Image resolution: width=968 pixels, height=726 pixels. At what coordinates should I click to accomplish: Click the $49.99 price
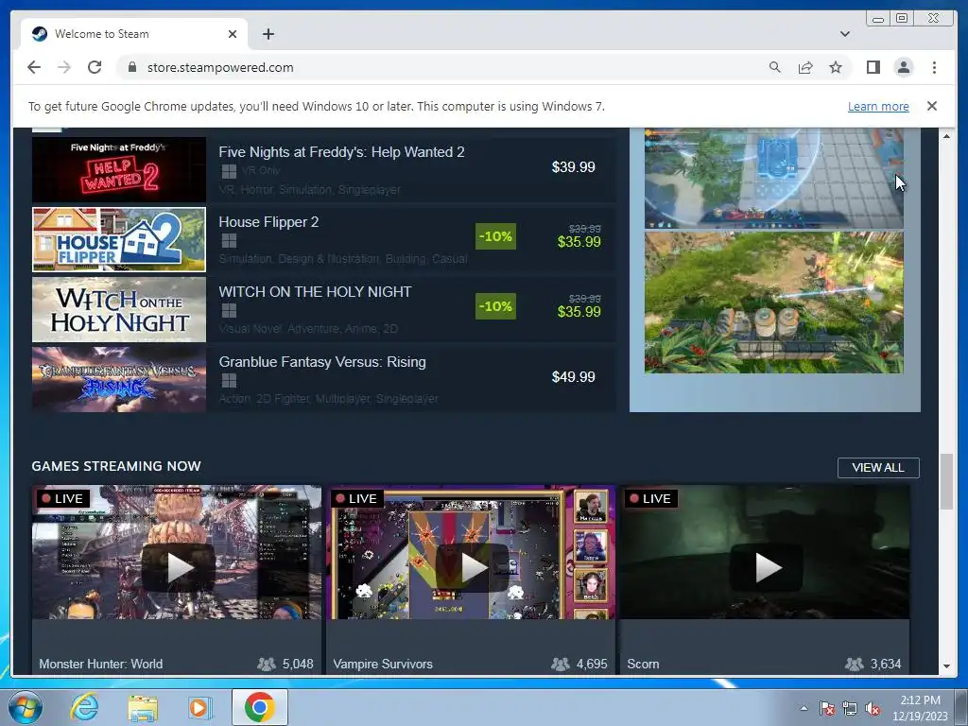tap(574, 377)
